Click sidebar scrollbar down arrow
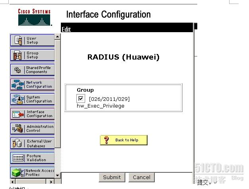The image size is (249, 189). 58,175
